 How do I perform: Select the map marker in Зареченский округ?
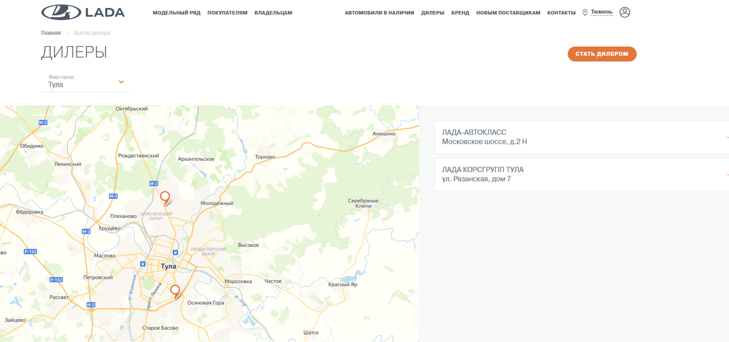pos(165,198)
